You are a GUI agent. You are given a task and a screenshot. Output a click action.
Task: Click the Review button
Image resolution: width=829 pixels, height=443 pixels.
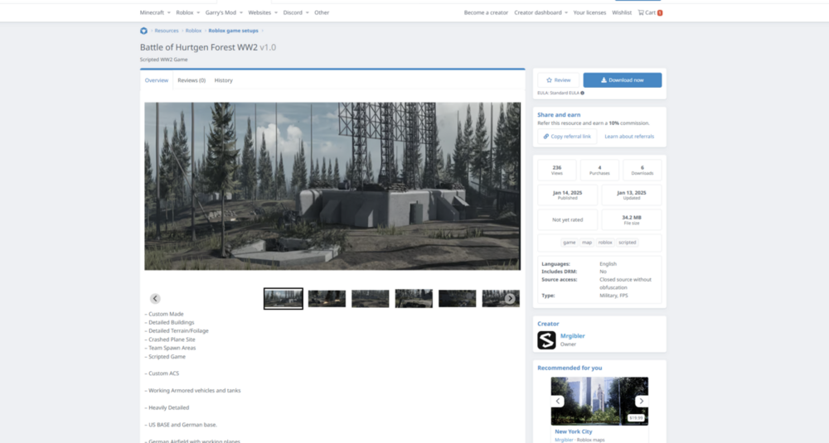coord(558,80)
